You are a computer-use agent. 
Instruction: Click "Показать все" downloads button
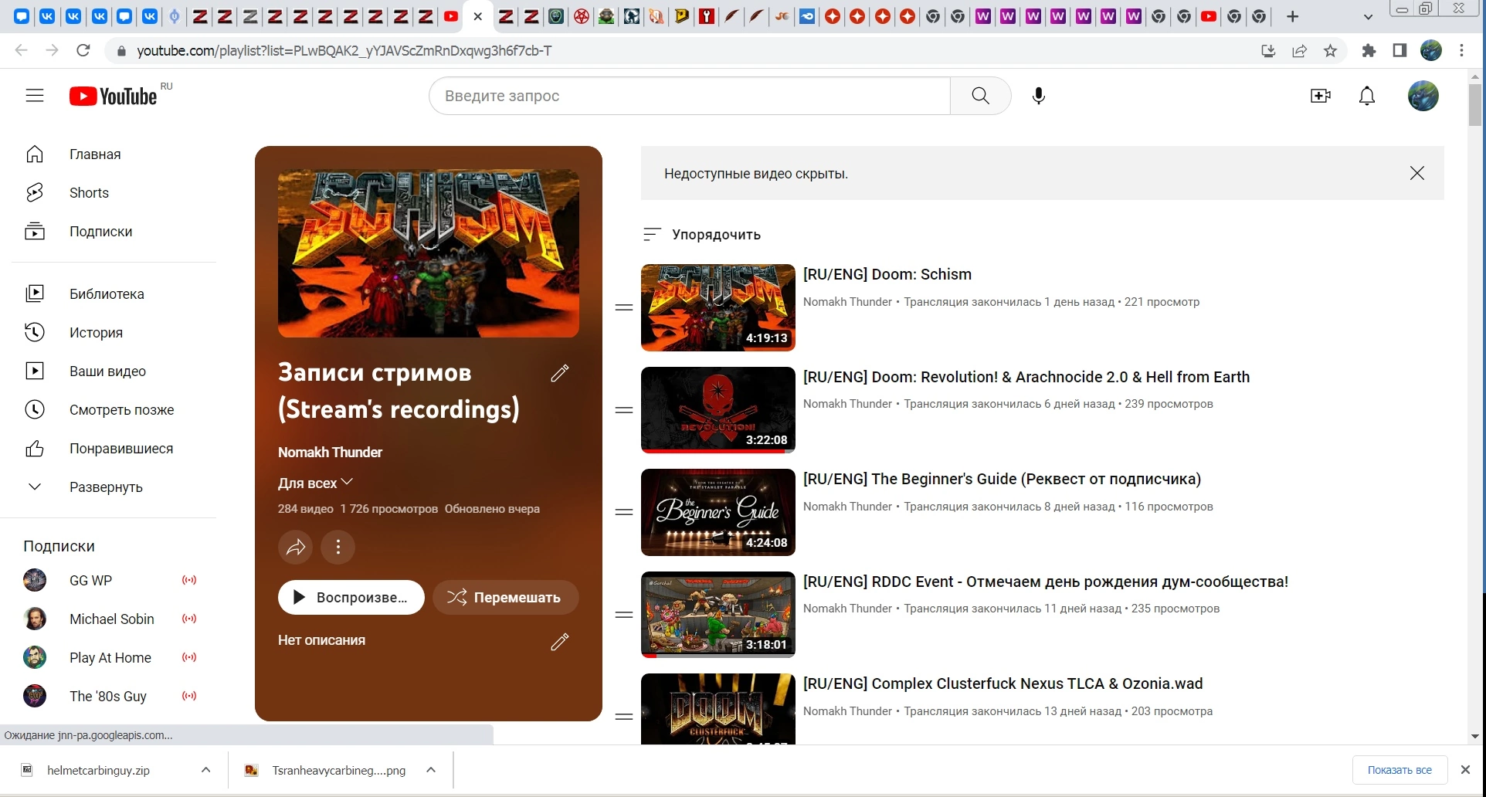pyautogui.click(x=1399, y=770)
